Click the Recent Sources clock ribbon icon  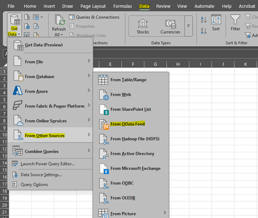click(x=36, y=26)
